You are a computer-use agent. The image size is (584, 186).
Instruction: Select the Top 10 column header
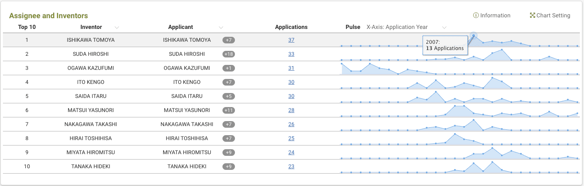[x=27, y=27]
